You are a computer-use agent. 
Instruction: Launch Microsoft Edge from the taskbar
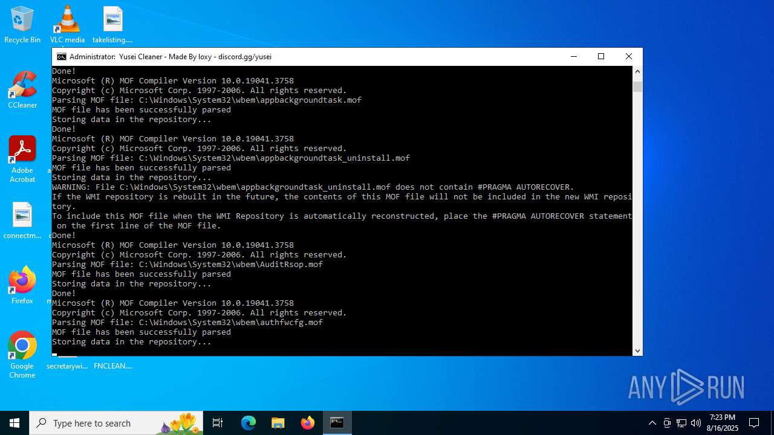point(249,423)
